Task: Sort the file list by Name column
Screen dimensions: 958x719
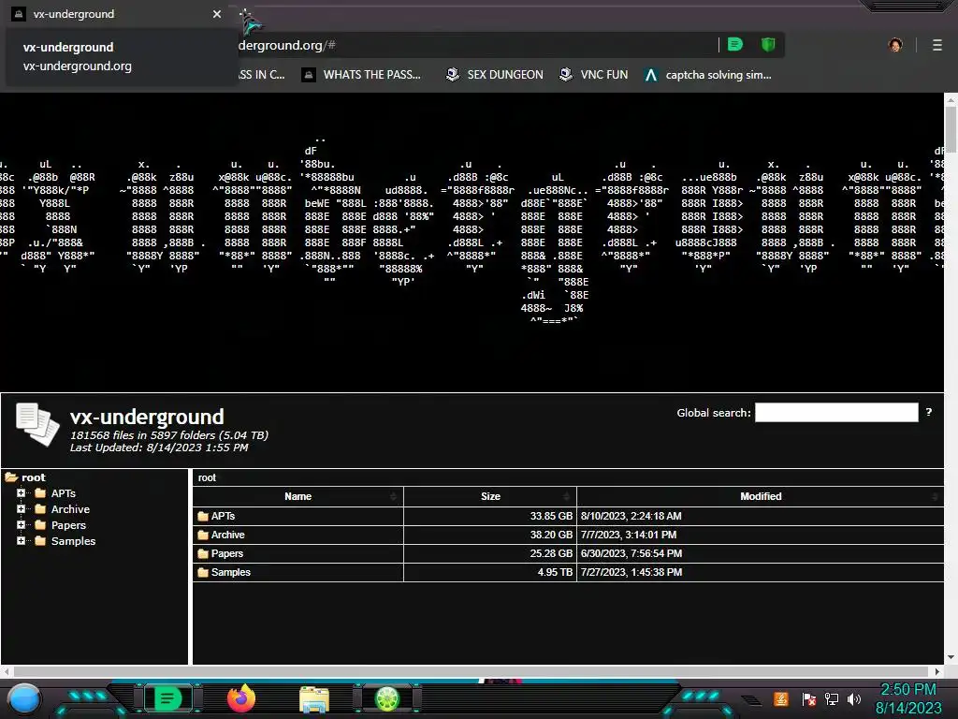Action: tap(298, 496)
